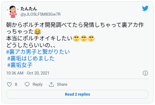Open the Read 2 replies button
Viewport: 155px width, 105px height.
point(77,94)
